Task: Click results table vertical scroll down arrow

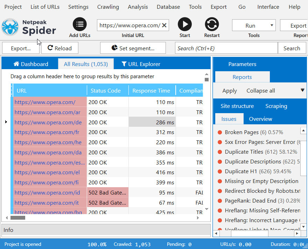Action: 206,209
